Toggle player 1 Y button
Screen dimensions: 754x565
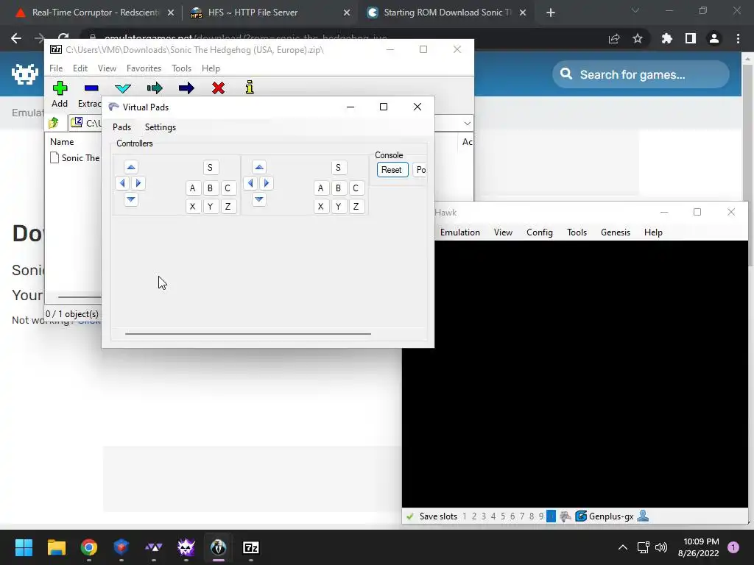[210, 207]
